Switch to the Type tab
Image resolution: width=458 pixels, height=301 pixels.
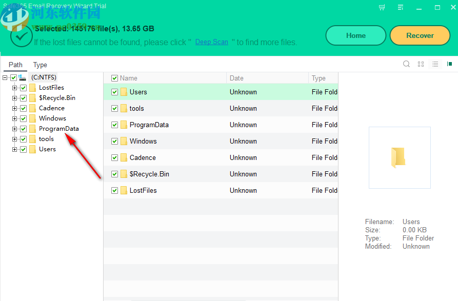(40, 65)
